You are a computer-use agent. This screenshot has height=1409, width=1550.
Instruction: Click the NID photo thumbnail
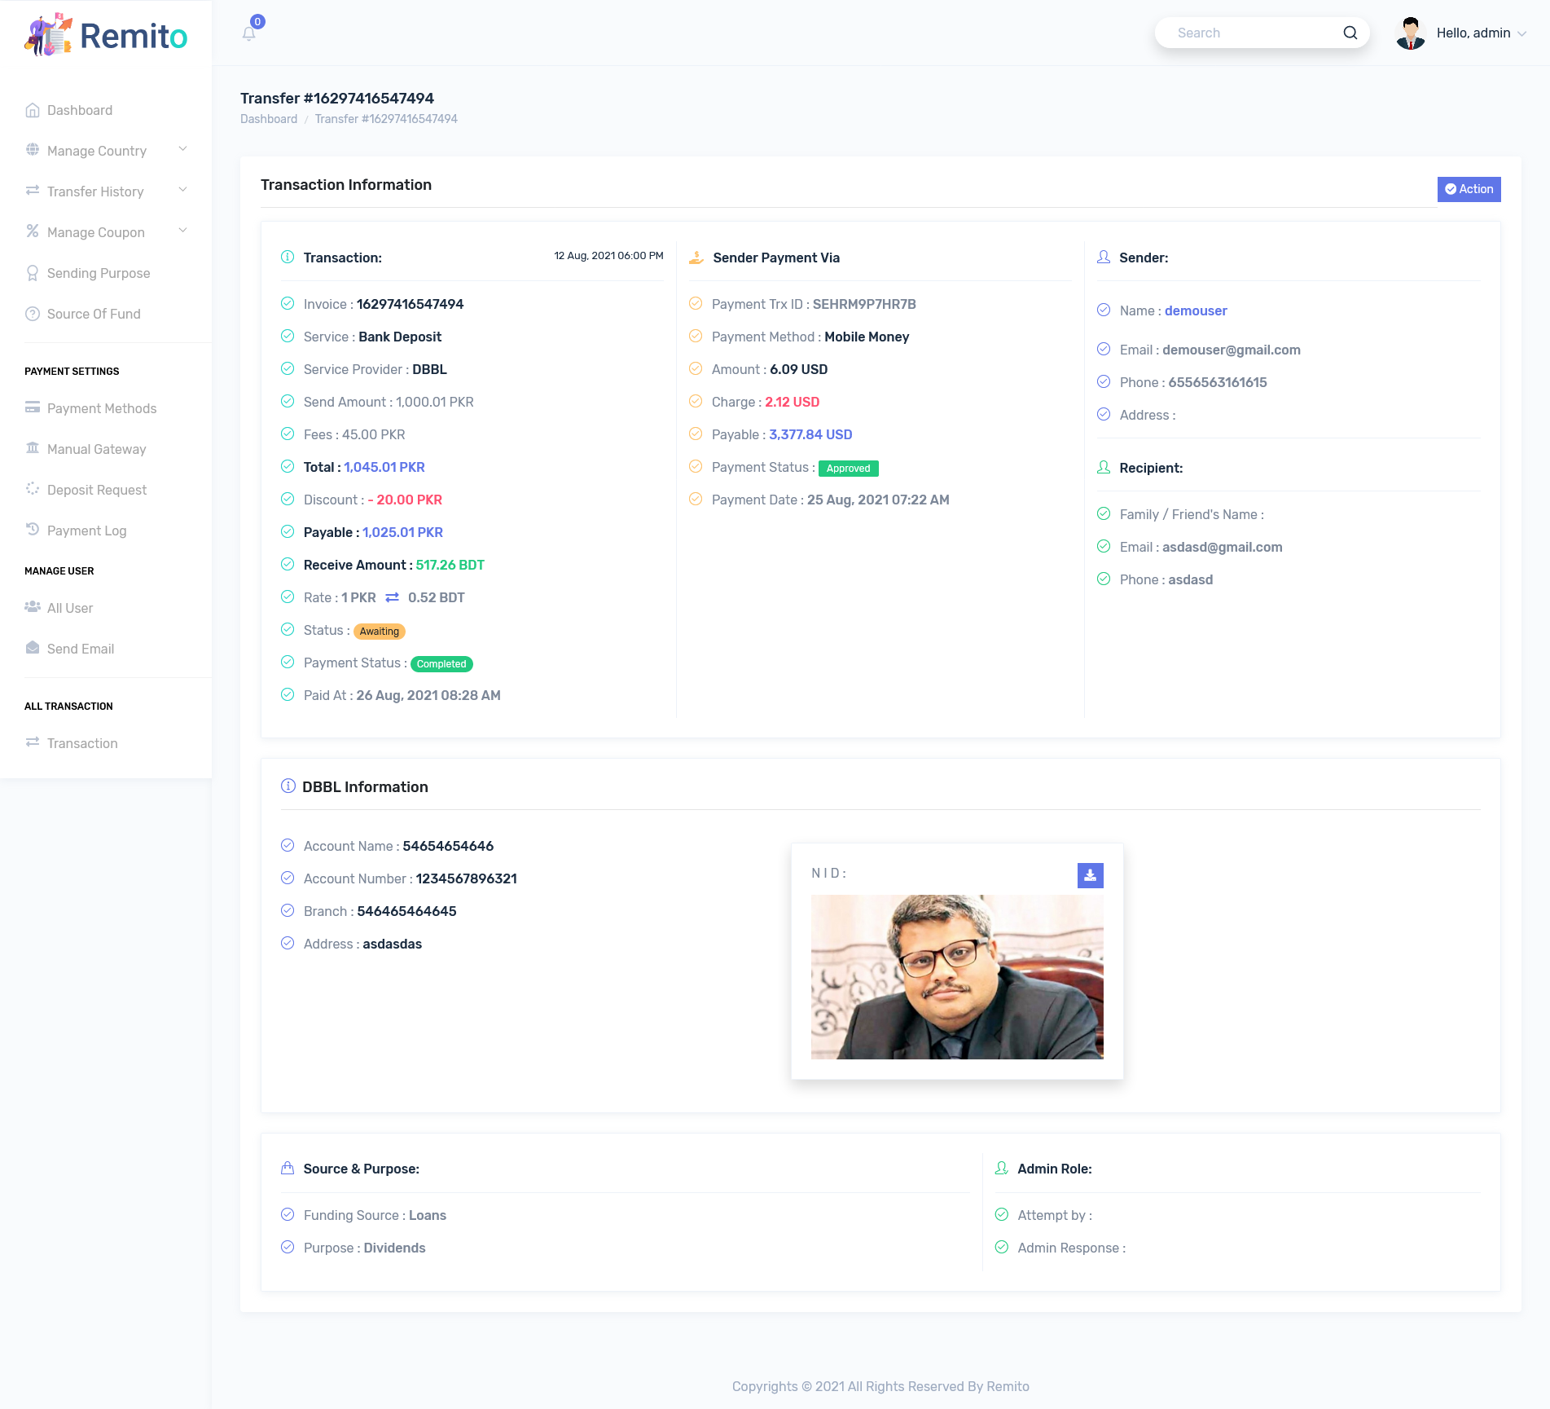[x=957, y=977]
